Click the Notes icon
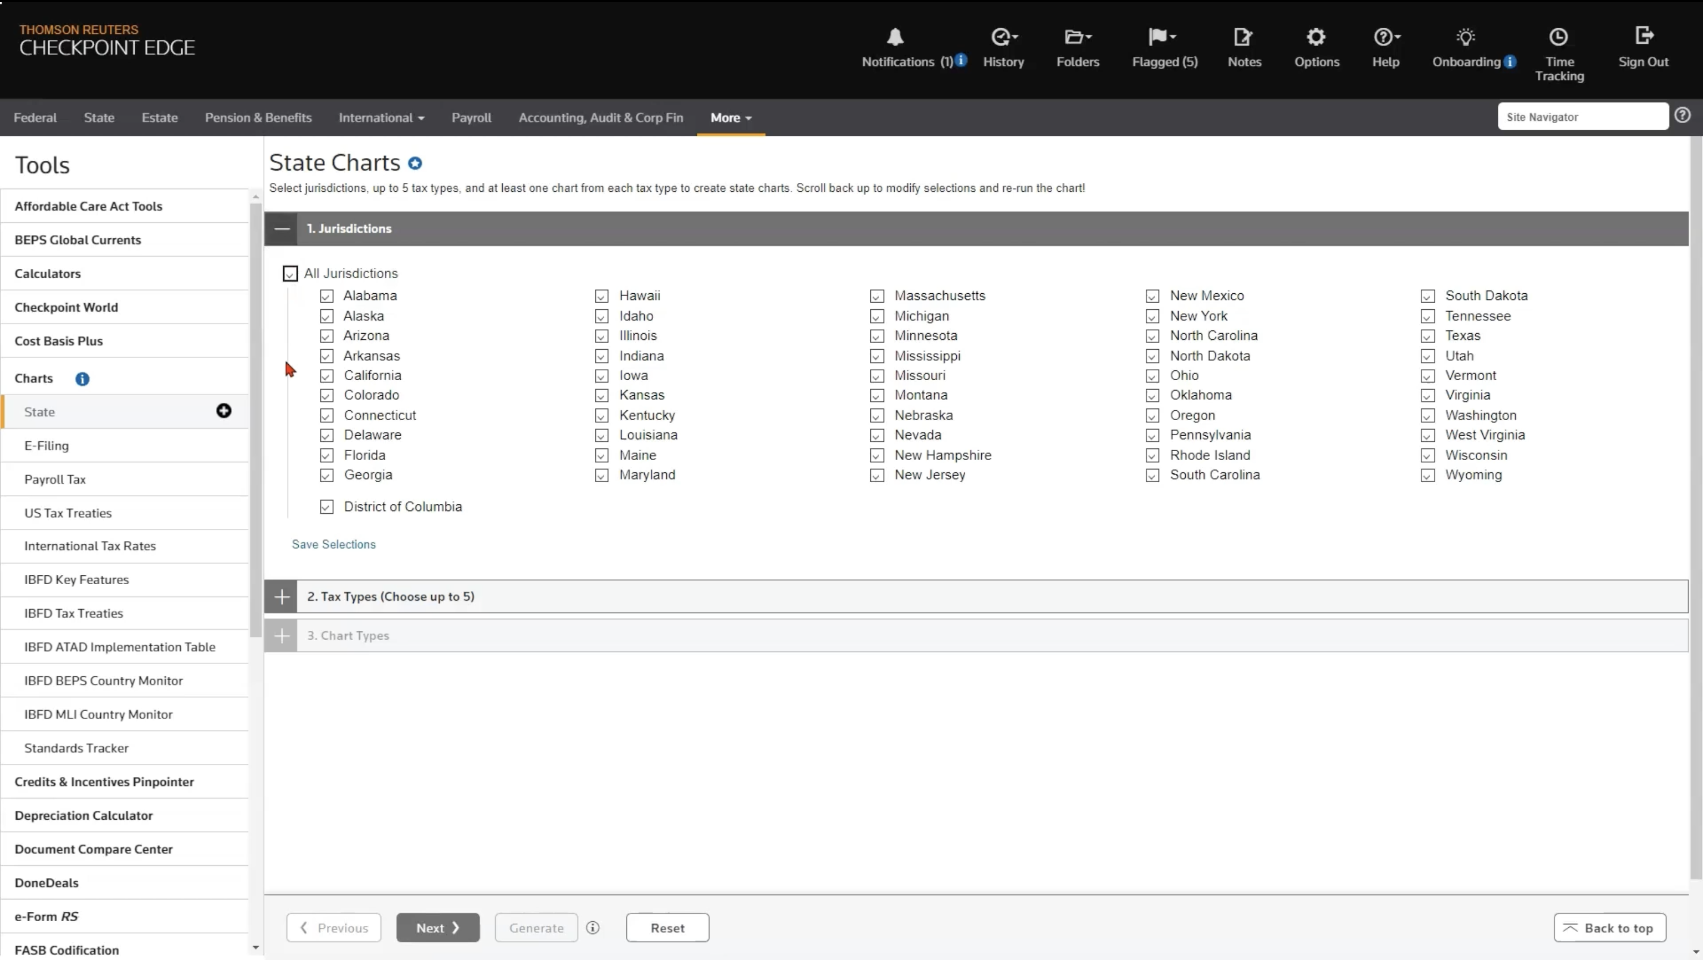1703x960 pixels. [x=1243, y=37]
